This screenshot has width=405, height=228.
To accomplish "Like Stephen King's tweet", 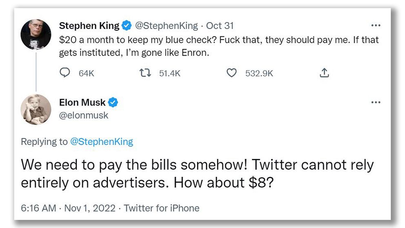I will [231, 73].
